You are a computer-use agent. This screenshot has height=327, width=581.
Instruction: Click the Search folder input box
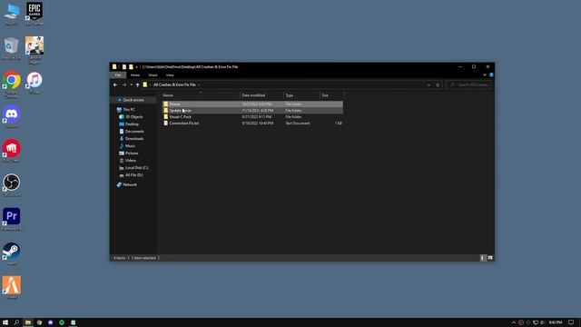pos(469,84)
